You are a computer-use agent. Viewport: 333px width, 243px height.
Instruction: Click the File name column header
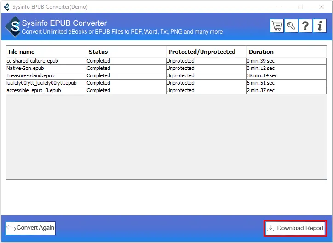pos(22,52)
